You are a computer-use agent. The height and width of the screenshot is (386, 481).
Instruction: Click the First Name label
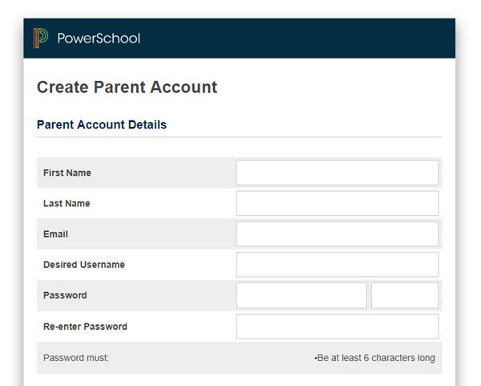(x=67, y=173)
